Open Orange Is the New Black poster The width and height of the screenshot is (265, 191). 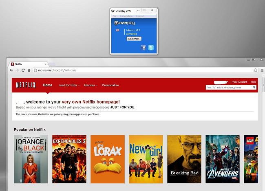[x=31, y=159]
